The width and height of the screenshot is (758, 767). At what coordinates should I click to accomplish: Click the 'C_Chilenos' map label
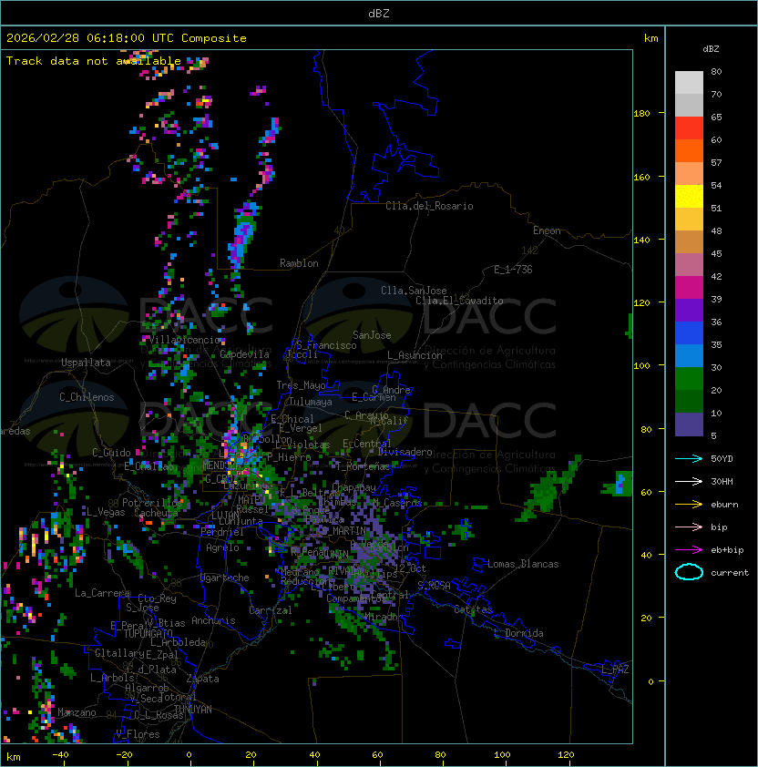coord(87,397)
